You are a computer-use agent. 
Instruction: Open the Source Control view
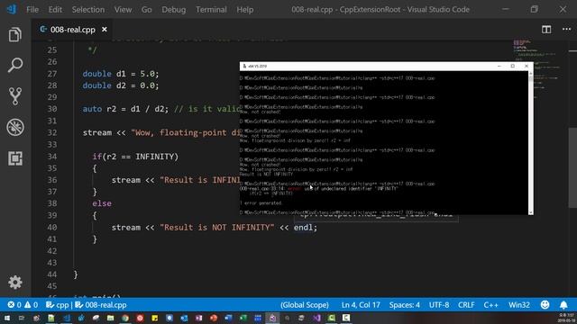pos(14,96)
